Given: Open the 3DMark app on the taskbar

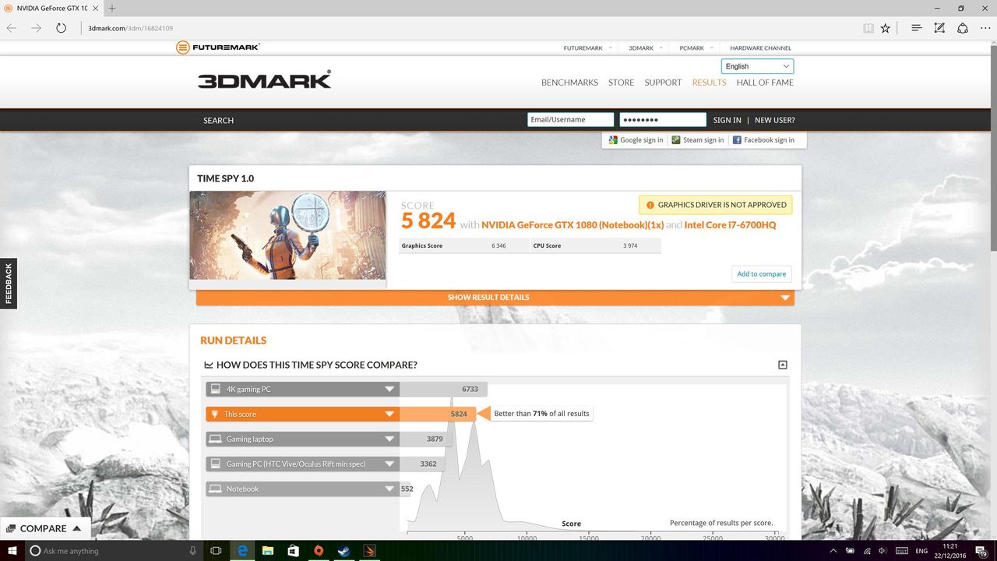Looking at the screenshot, I should pyautogui.click(x=368, y=551).
